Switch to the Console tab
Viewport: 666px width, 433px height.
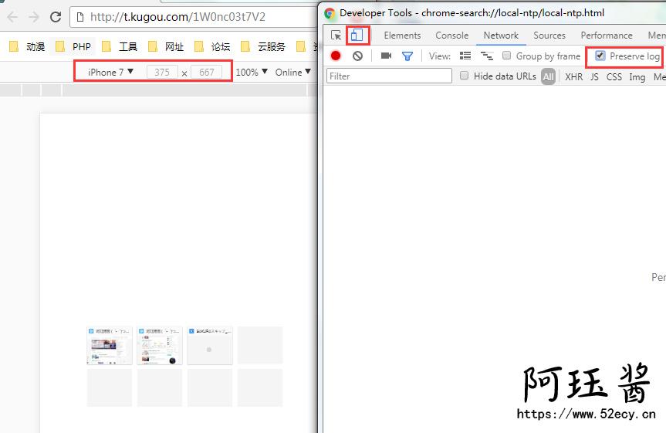pos(451,36)
